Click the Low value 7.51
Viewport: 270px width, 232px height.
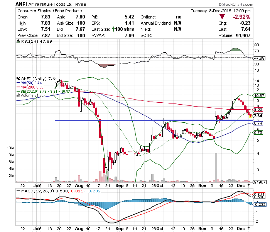(46, 29)
